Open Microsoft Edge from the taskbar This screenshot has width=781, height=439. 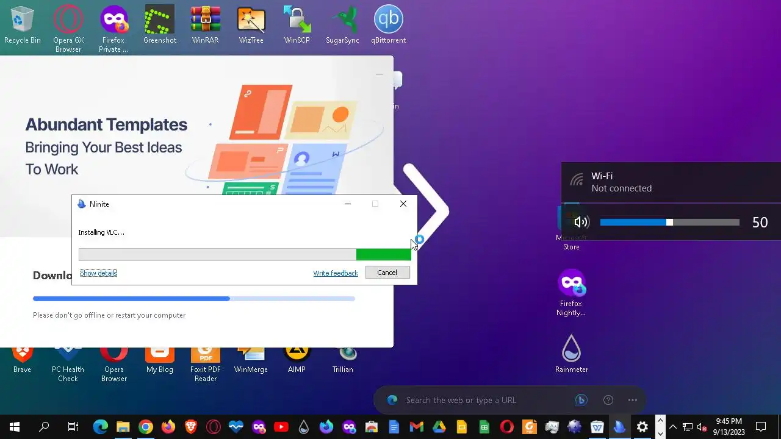pos(100,427)
